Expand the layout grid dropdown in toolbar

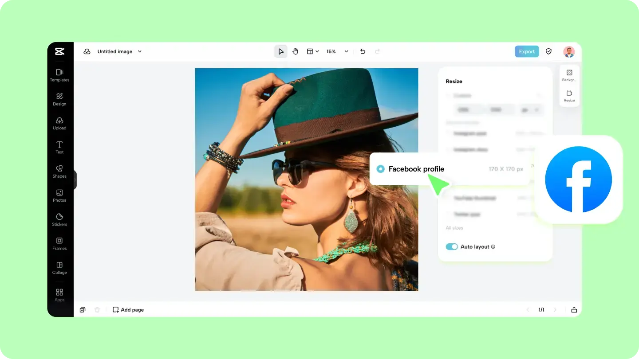pyautogui.click(x=313, y=51)
